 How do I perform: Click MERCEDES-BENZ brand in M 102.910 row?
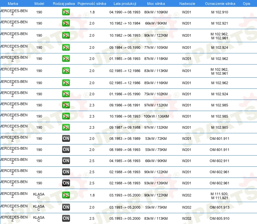[14, 12]
